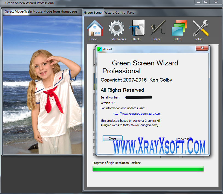Click the Batch label
This screenshot has width=223, height=194.
pos(177,39)
